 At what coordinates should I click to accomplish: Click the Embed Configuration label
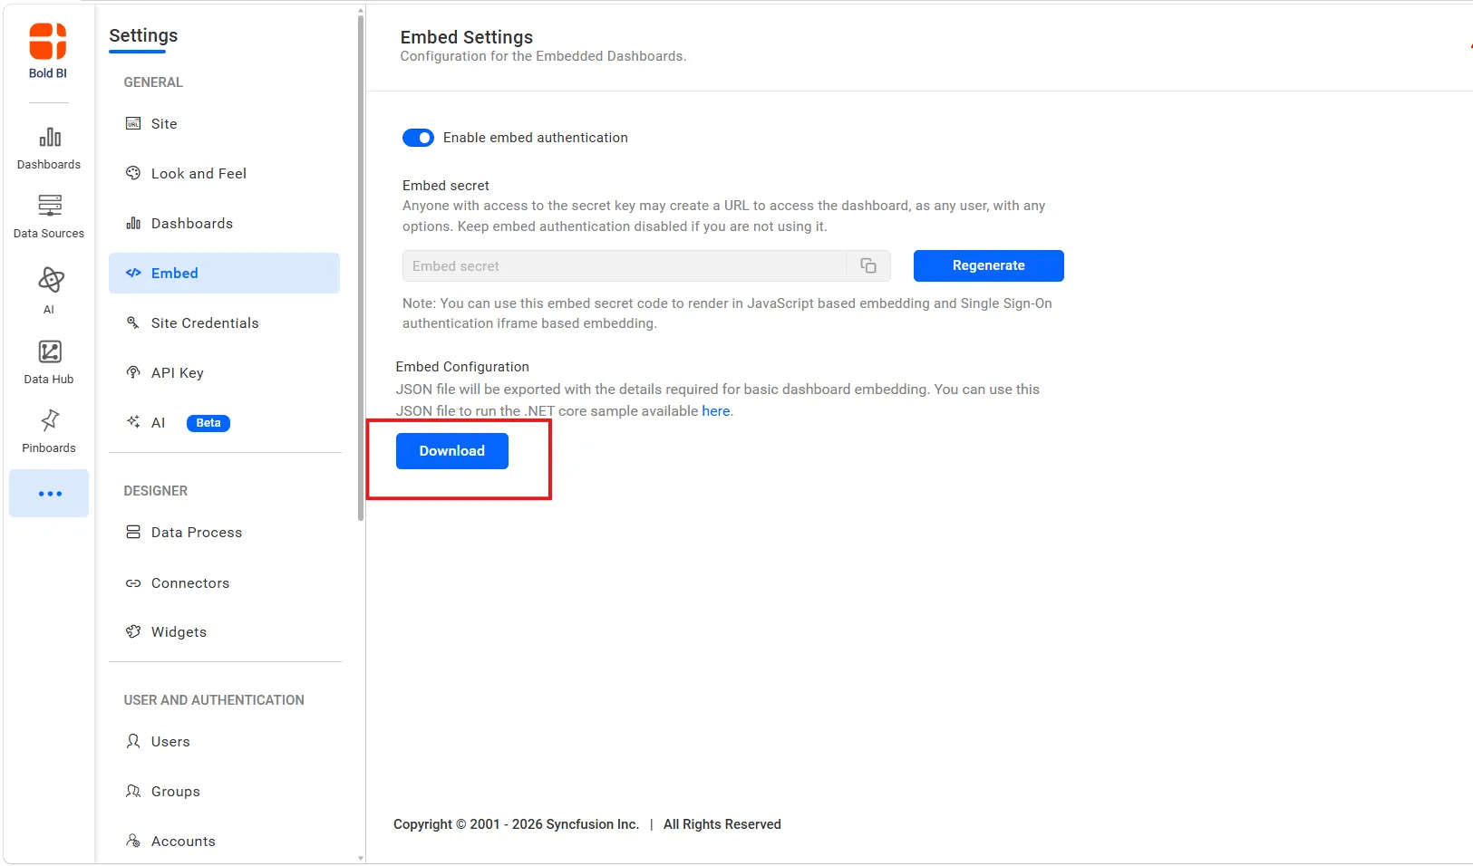point(462,367)
